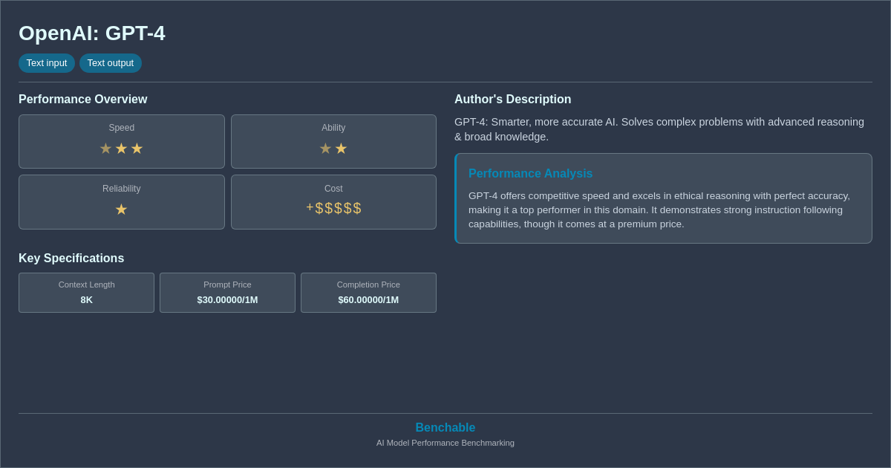
Task: Open the Author's Description section header
Action: coord(512,99)
